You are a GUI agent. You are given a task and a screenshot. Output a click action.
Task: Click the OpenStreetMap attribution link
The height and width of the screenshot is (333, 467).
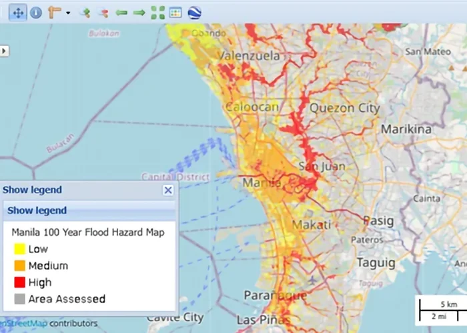coord(23,324)
